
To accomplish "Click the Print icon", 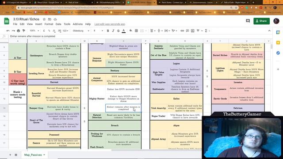I will point(19,31).
